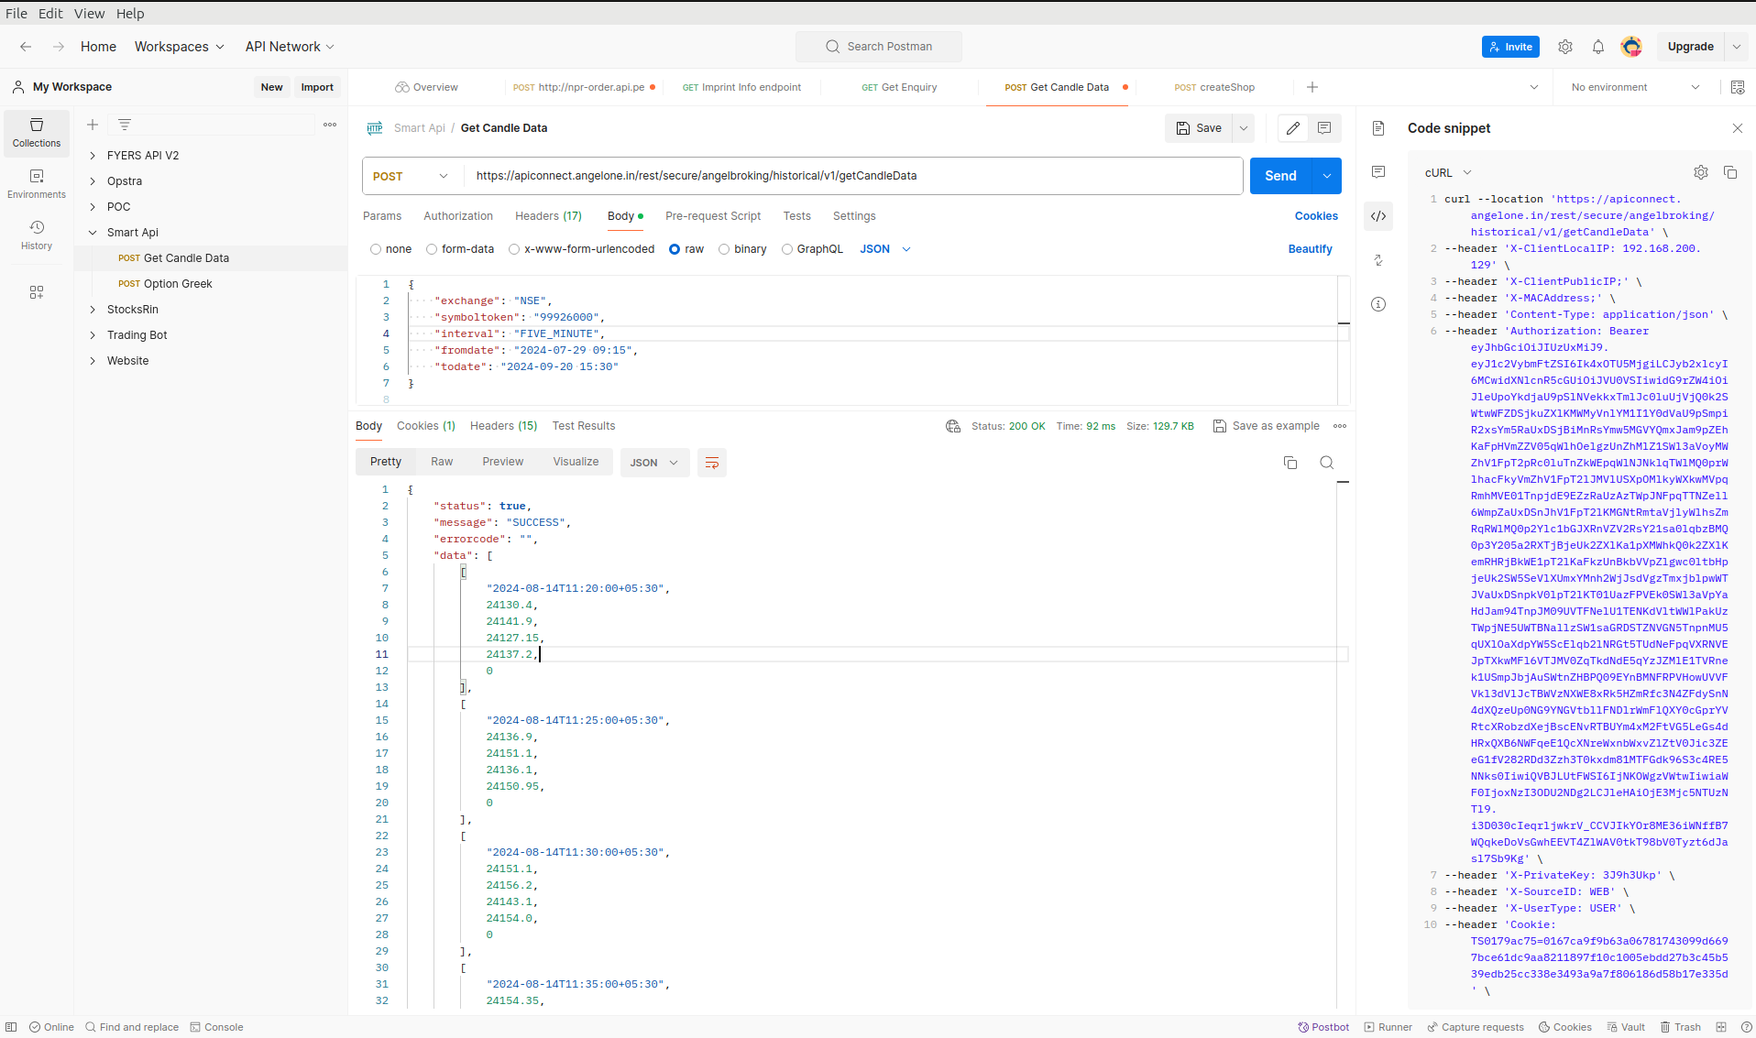Go back with the left arrow
1756x1038 pixels.
click(26, 47)
